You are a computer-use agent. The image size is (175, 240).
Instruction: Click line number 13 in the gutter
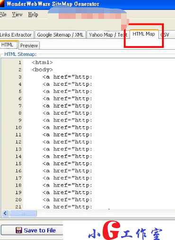click(18, 149)
